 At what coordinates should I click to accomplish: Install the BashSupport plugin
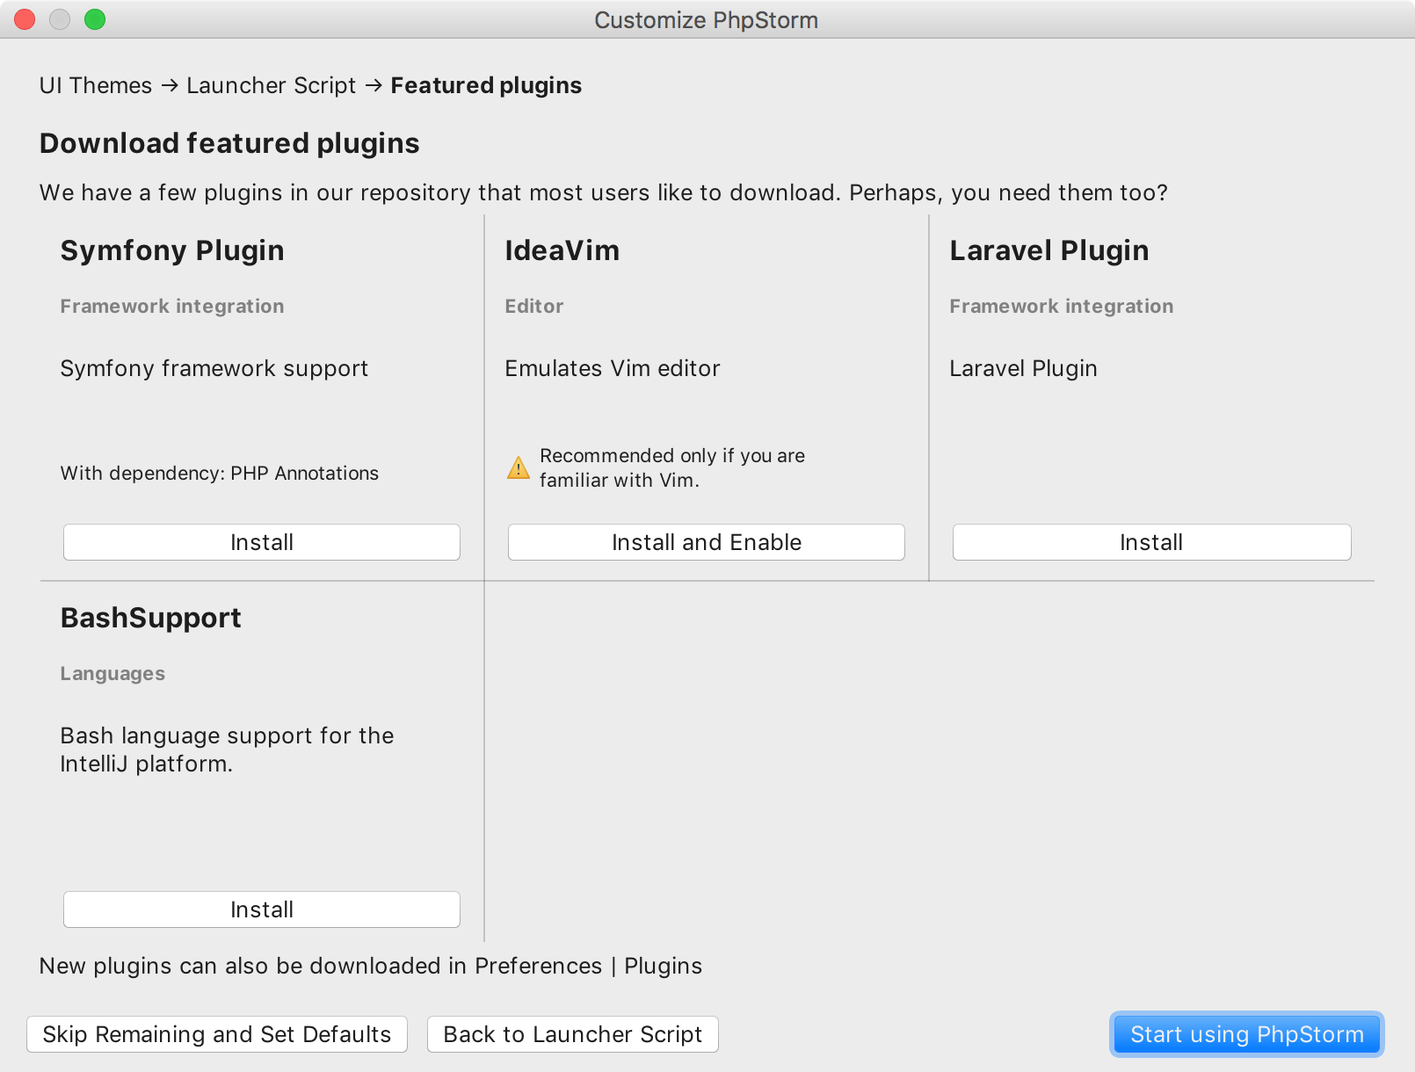(x=261, y=909)
